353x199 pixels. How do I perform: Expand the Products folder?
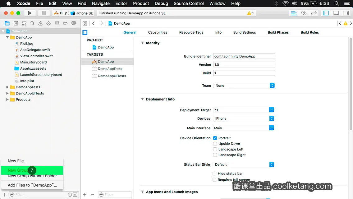(7, 99)
